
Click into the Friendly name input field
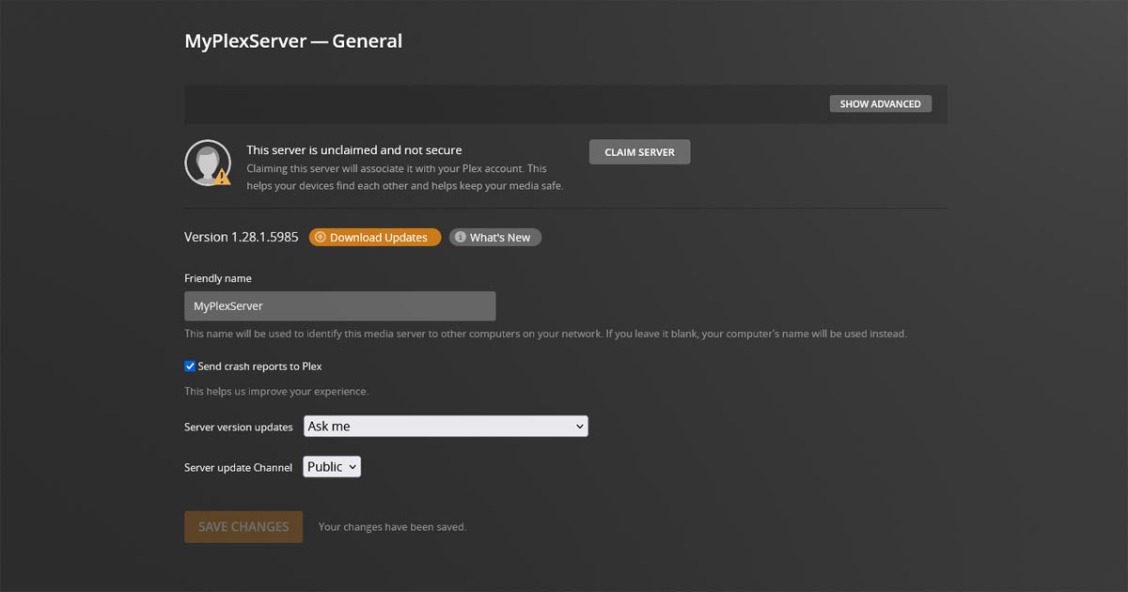tap(339, 306)
